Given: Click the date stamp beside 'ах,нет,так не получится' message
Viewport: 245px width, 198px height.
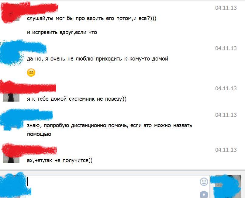Looking at the screenshot, I should (x=226, y=150).
